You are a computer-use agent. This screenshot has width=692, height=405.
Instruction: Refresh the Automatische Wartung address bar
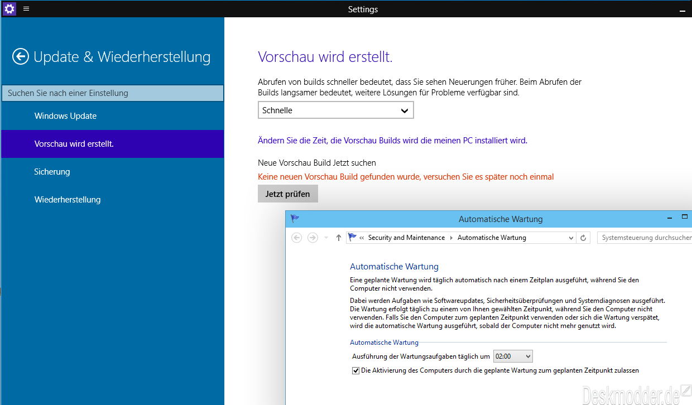click(x=583, y=238)
